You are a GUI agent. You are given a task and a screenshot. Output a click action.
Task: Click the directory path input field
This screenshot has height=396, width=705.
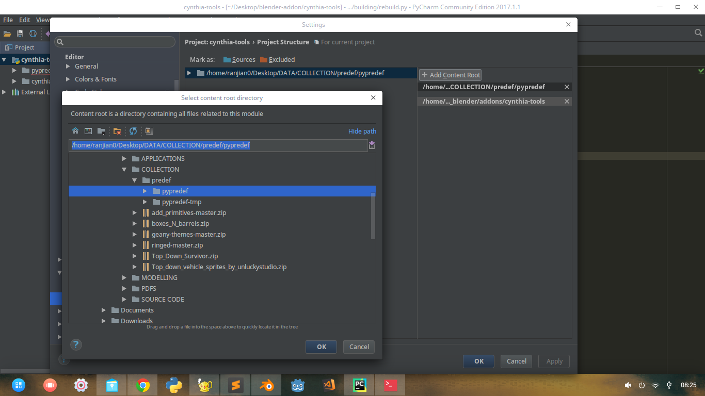218,145
